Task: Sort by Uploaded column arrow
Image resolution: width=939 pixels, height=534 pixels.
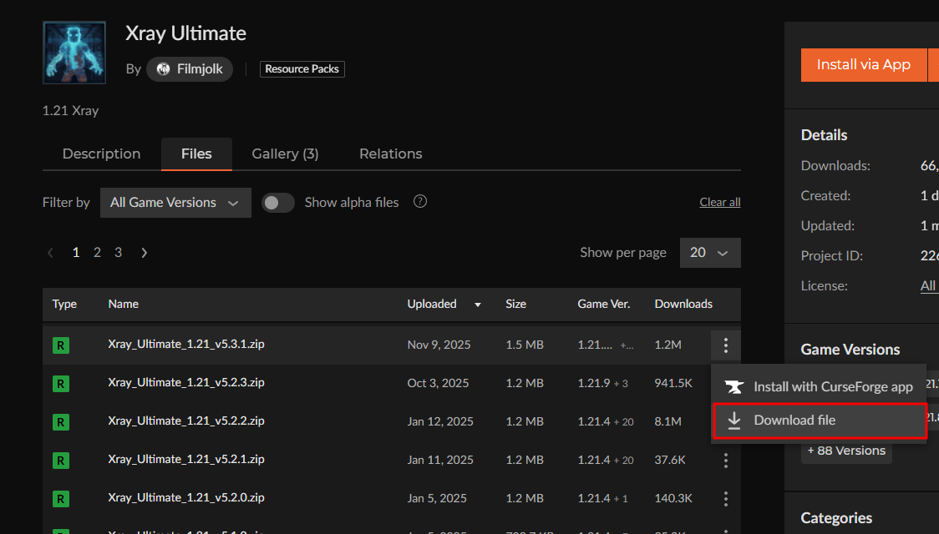Action: click(x=478, y=305)
